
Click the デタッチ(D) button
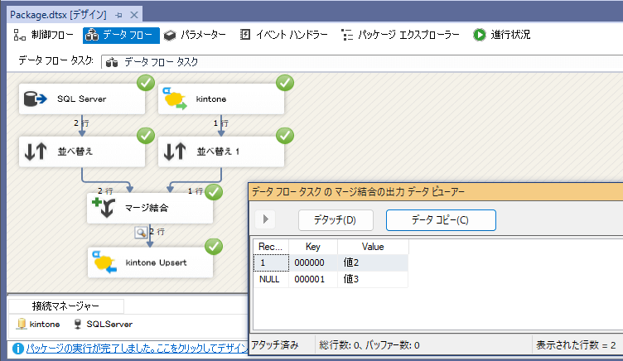click(336, 220)
